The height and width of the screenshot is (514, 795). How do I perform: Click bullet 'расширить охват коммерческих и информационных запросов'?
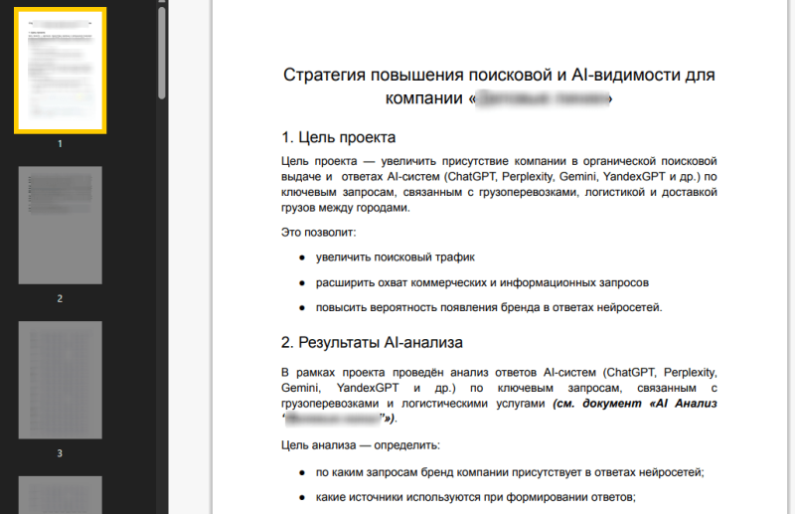pyautogui.click(x=482, y=282)
